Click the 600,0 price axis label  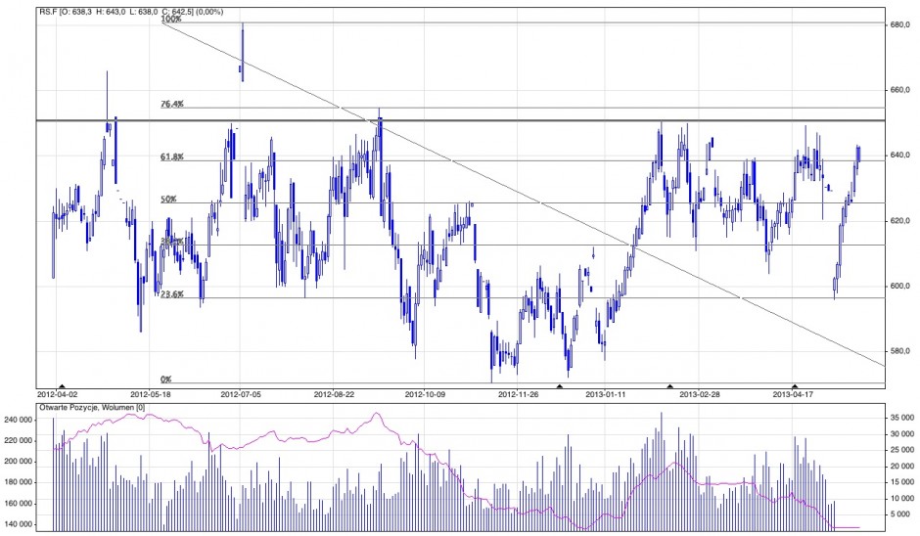(900, 286)
